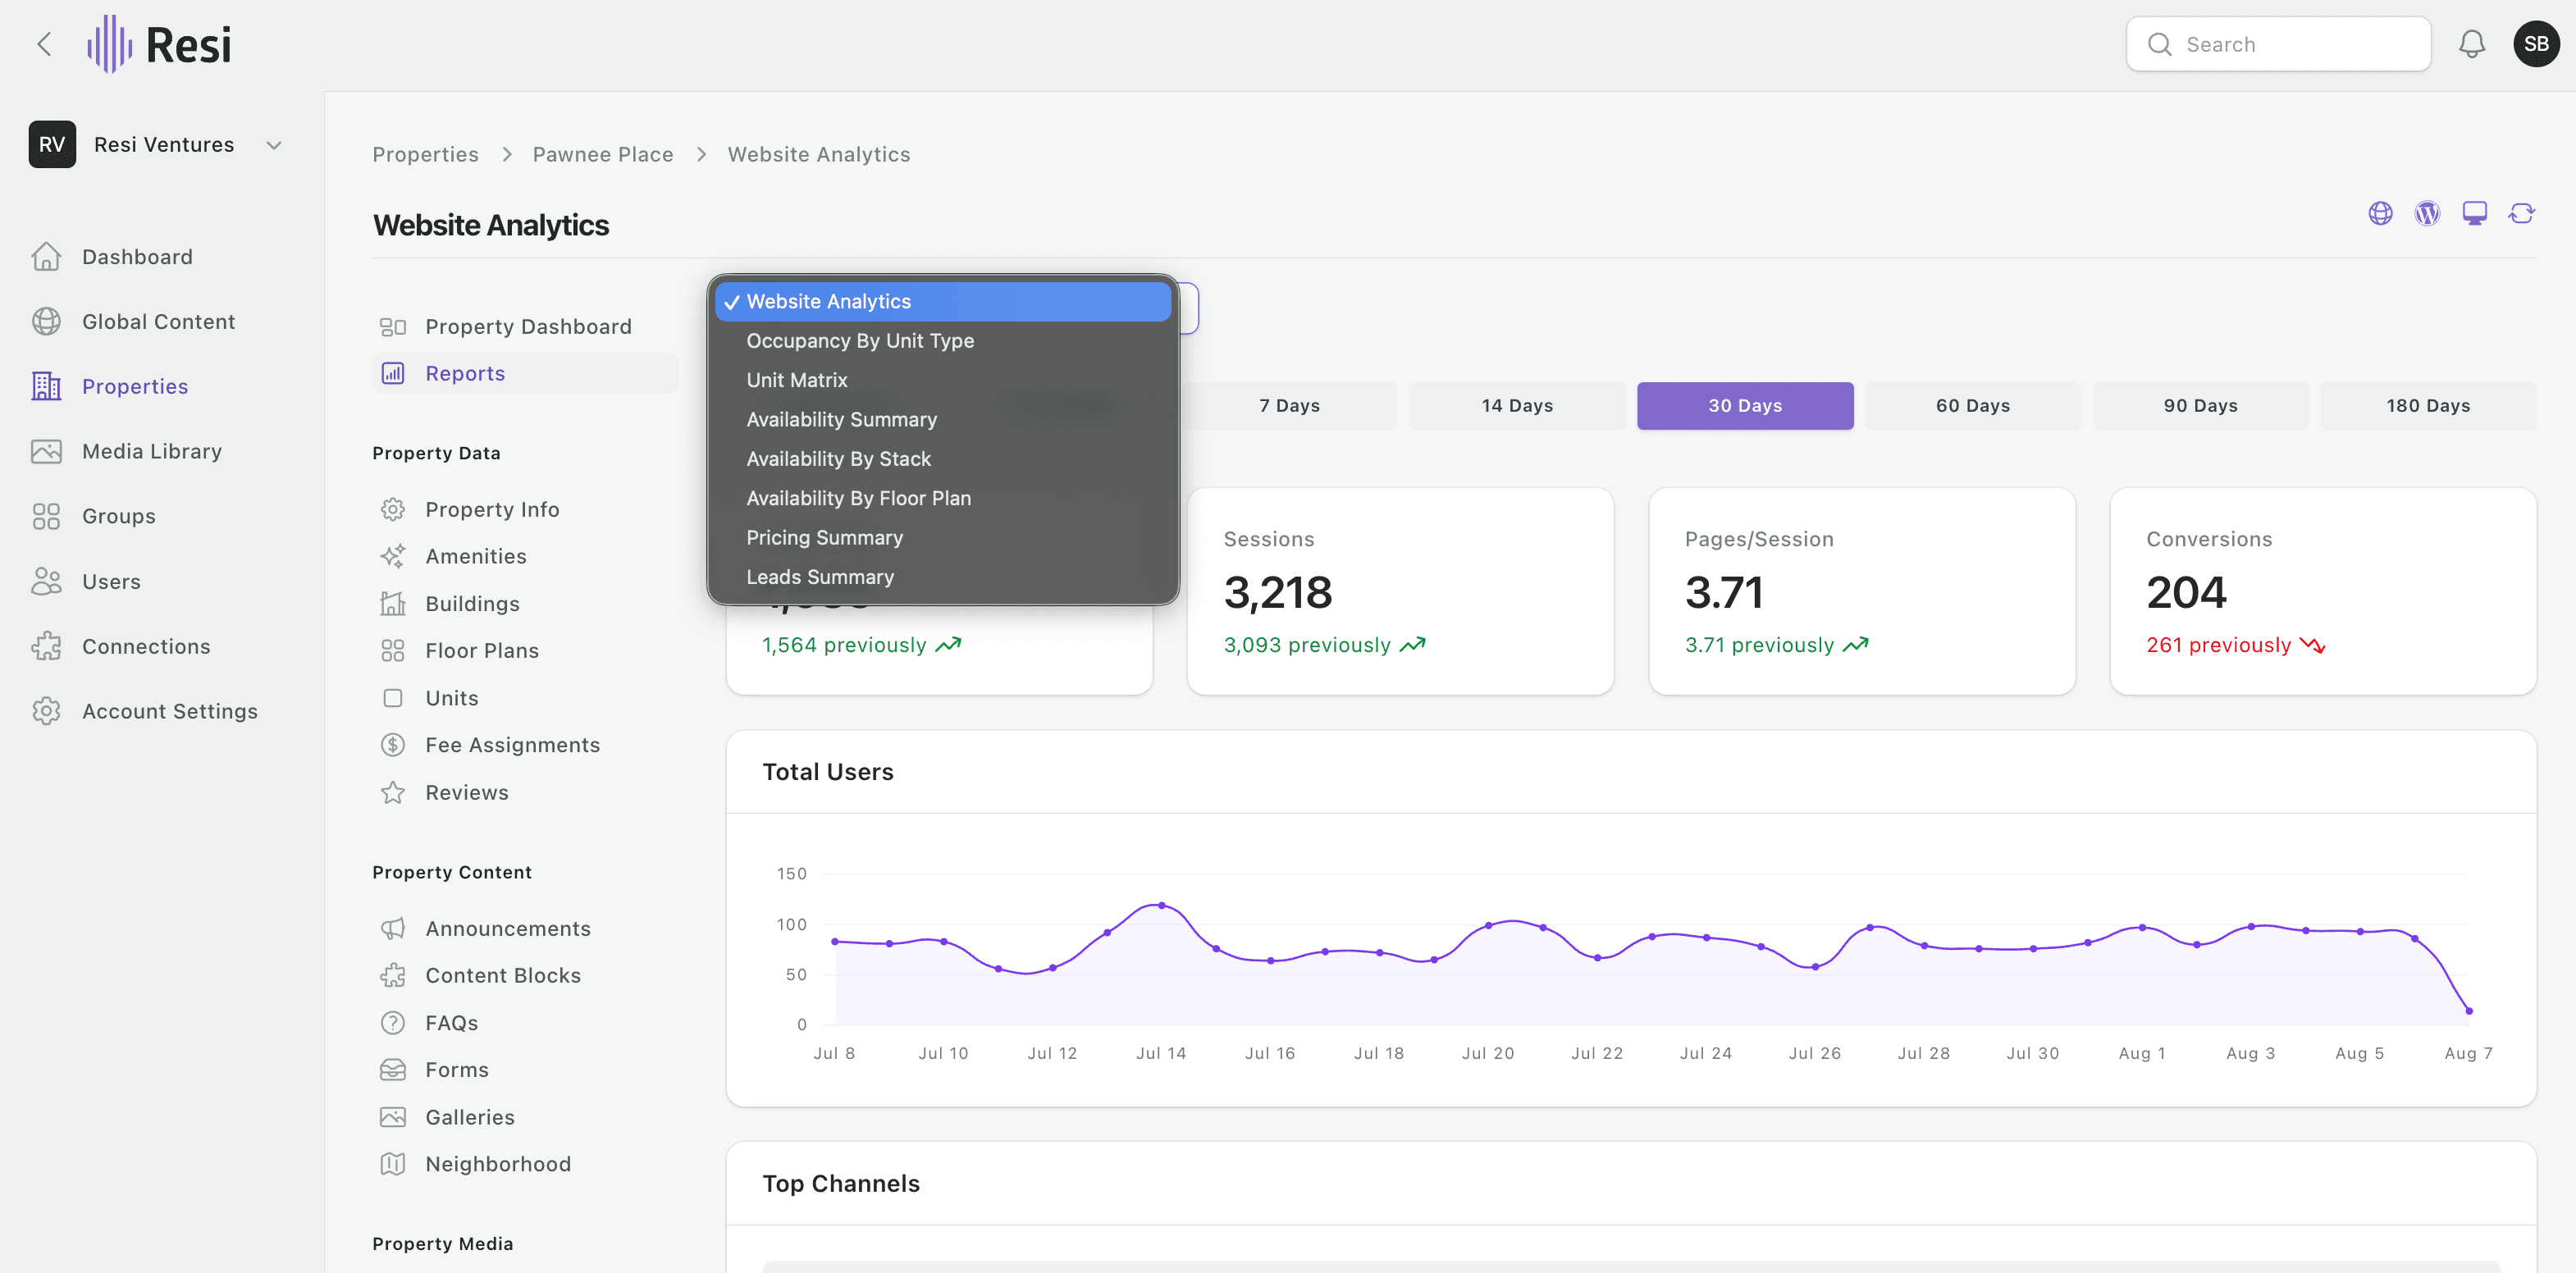Click the Reviews star icon
The image size is (2576, 1273).
(393, 792)
